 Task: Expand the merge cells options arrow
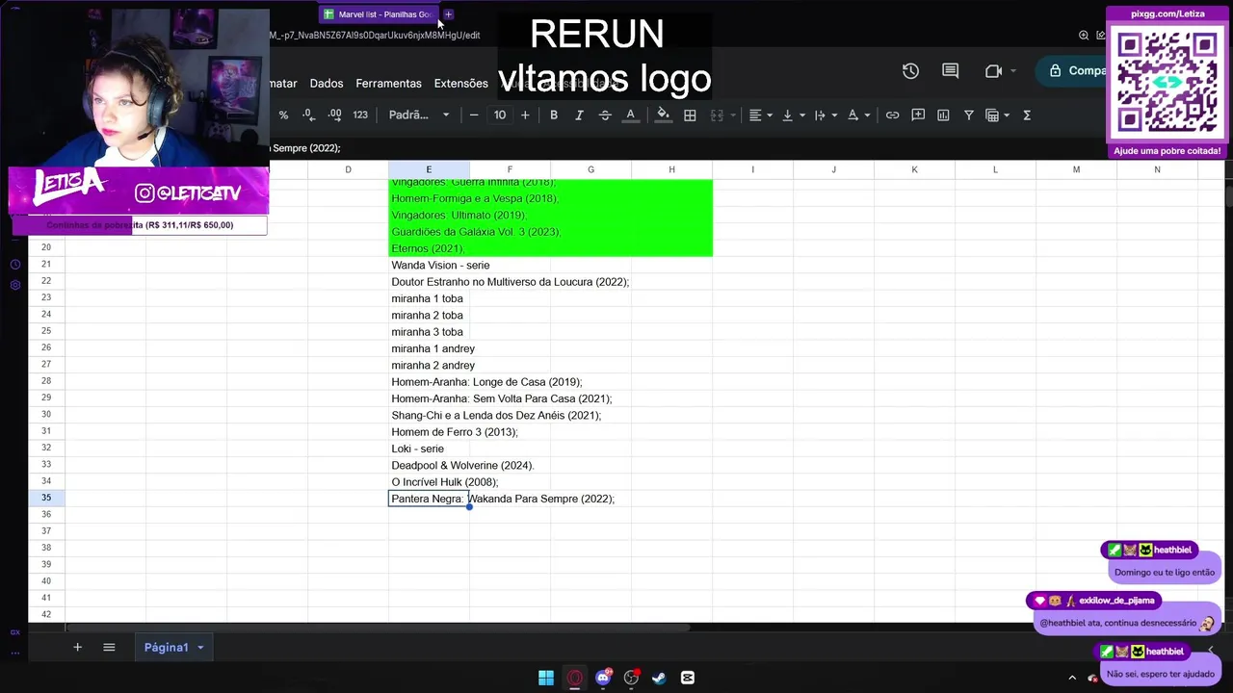pos(731,115)
